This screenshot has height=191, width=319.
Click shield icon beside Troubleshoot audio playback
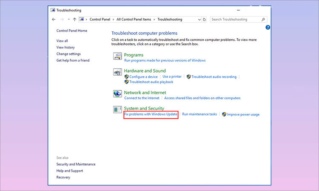[x=127, y=82]
